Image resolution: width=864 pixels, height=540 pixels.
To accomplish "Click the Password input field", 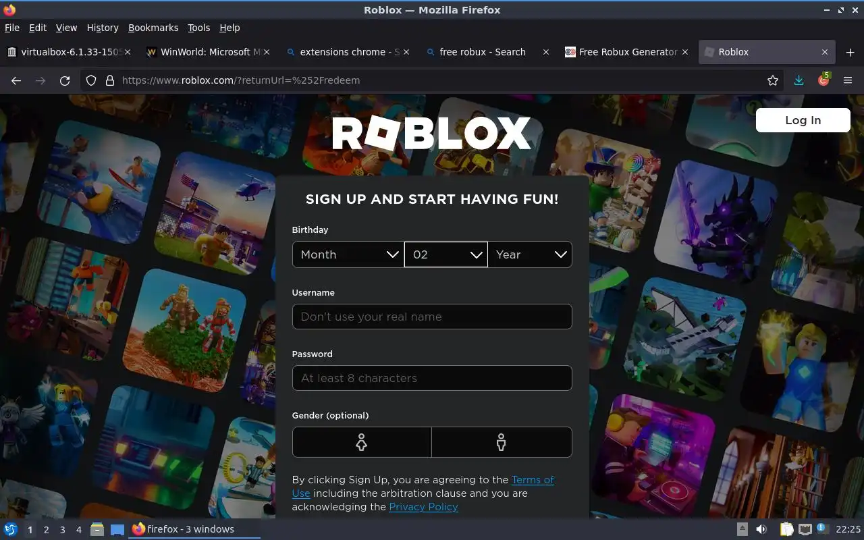I will coord(432,378).
